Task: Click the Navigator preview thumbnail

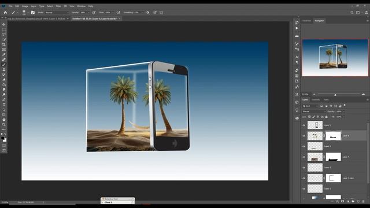Action: 335,58
